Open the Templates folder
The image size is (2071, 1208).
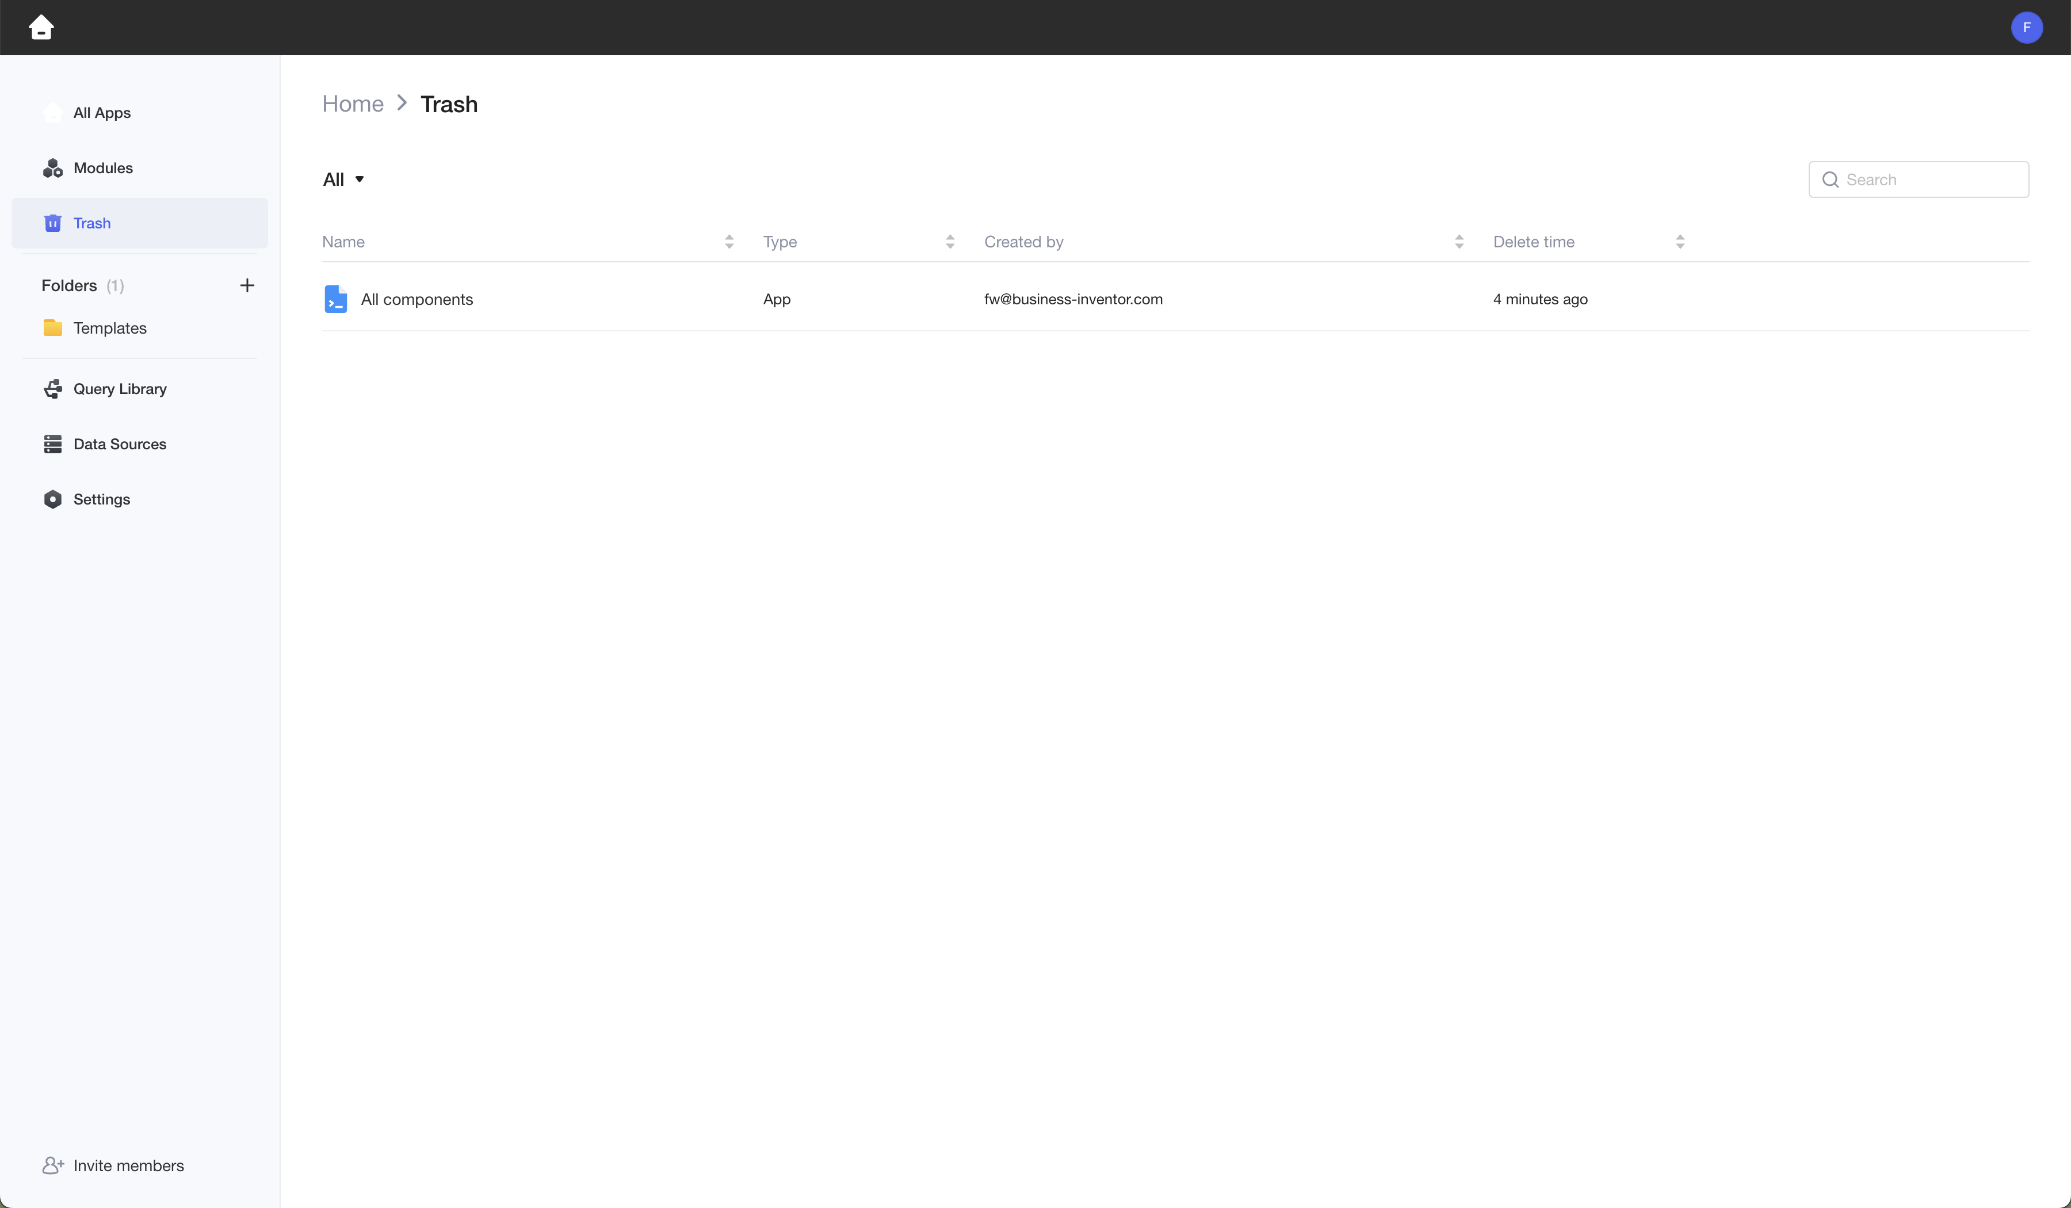tap(109, 328)
